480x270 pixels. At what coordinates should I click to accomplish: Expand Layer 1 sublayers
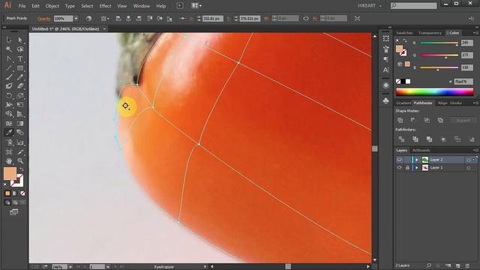point(417,168)
